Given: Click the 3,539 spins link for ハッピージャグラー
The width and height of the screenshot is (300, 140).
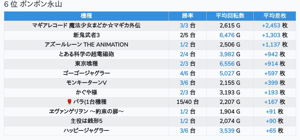Looking at the screenshot, I should (x=227, y=131).
